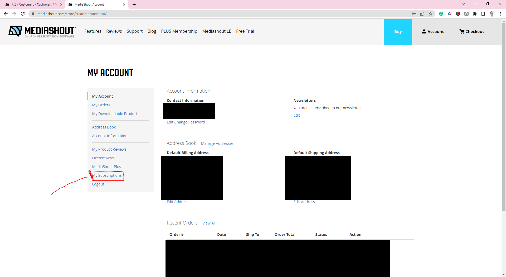Open PLUS Membership page
Viewport: 506px width, 277px height.
pos(179,31)
